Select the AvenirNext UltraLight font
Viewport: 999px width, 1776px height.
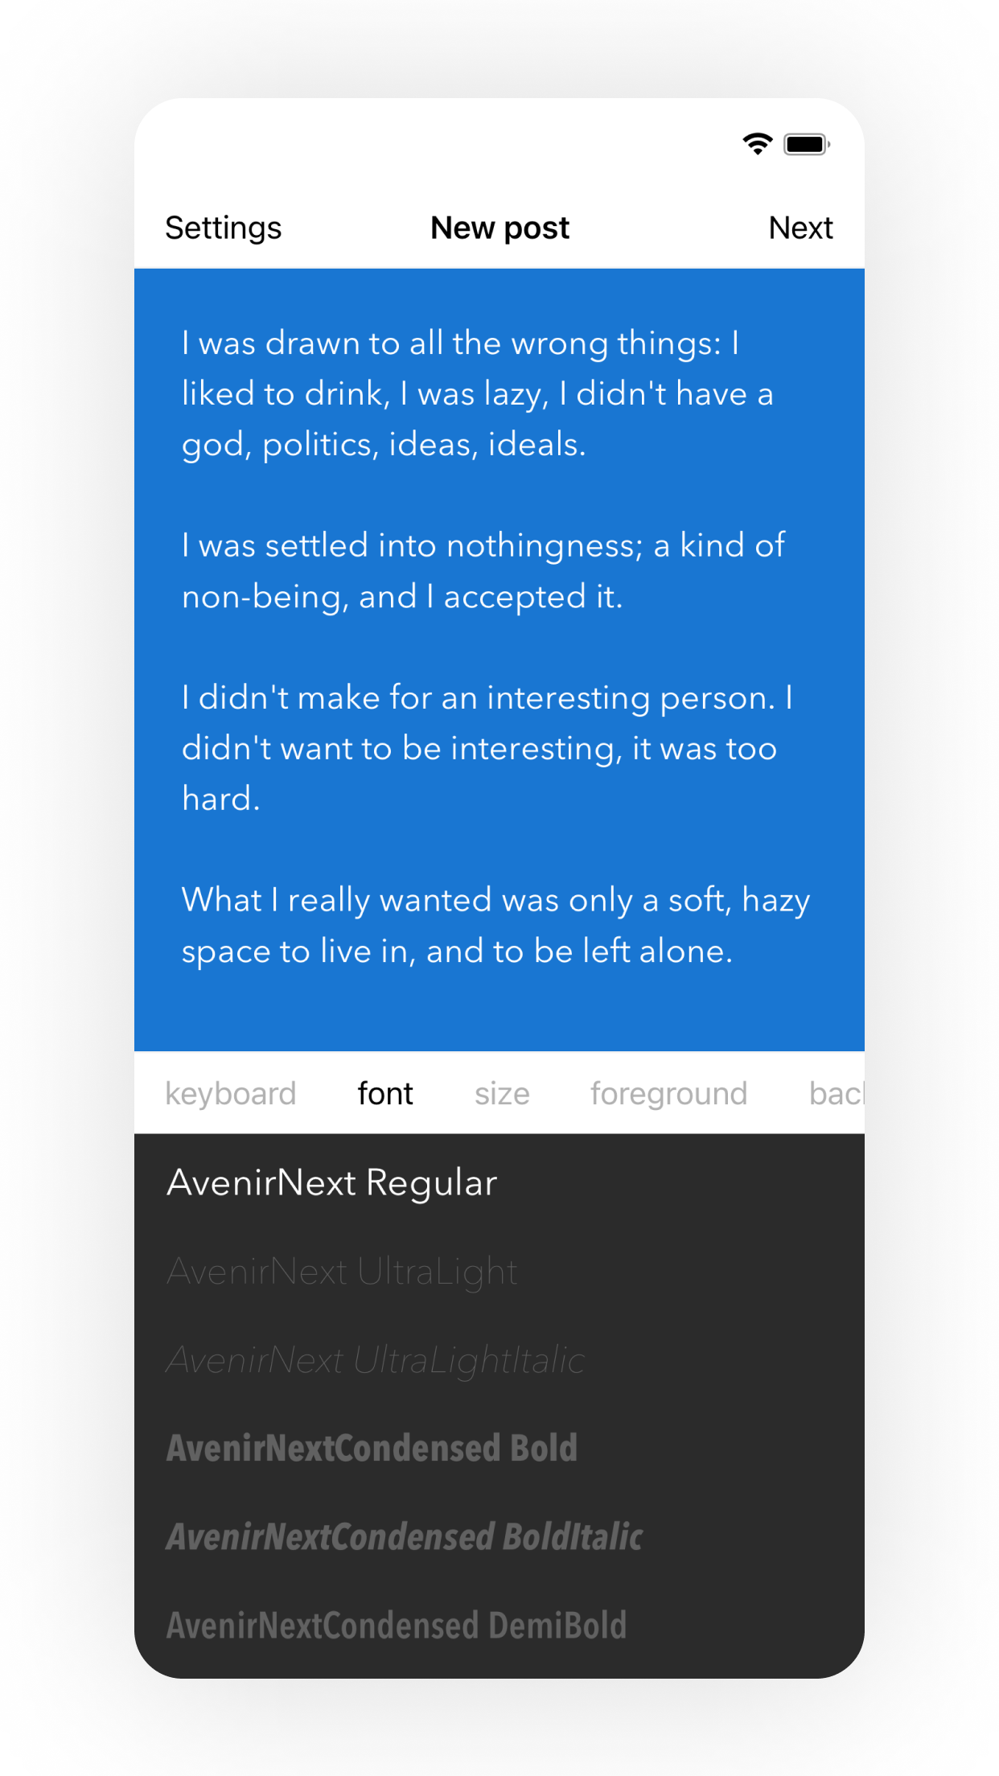(342, 1272)
